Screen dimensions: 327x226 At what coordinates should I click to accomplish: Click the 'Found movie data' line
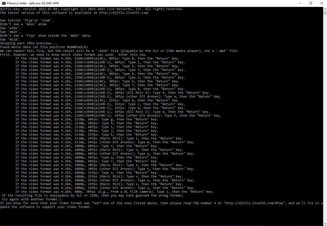tap(44, 47)
